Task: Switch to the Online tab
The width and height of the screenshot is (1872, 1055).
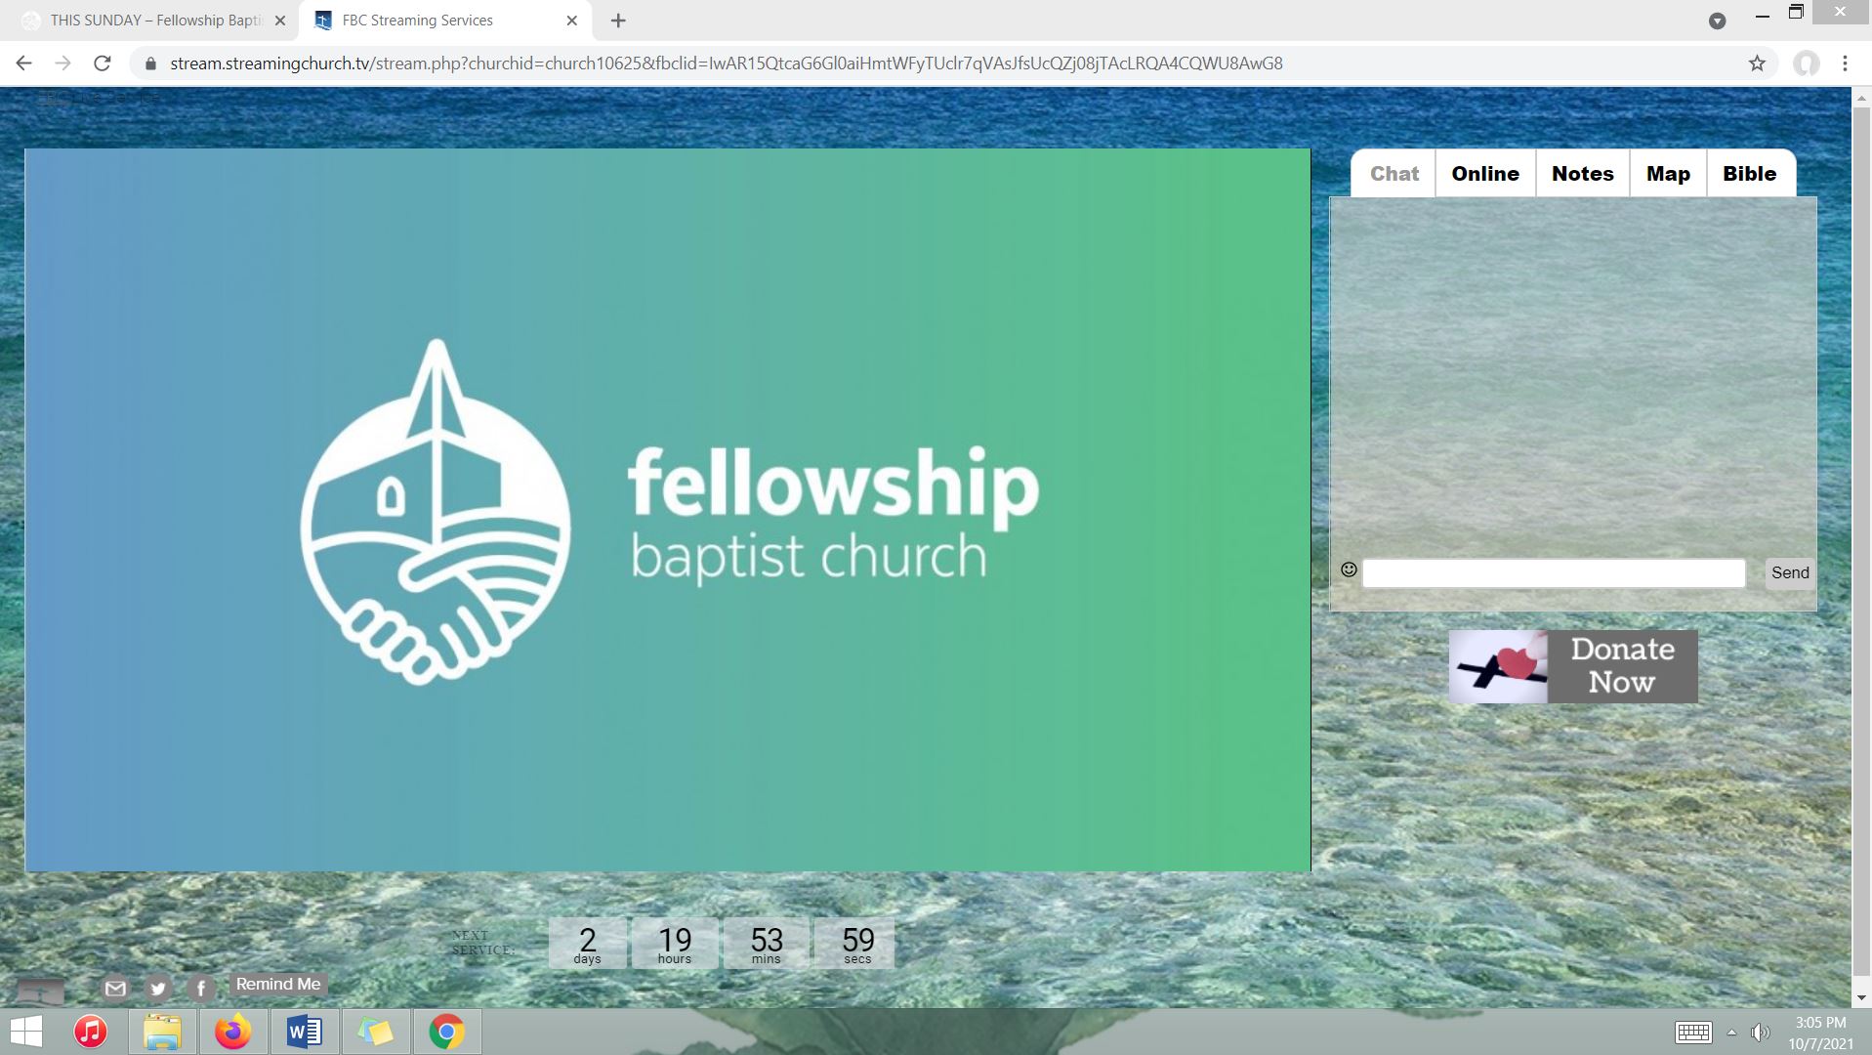Action: pos(1485,174)
